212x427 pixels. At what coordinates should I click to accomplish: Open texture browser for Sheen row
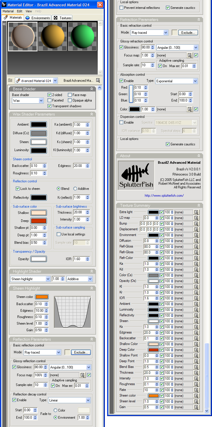pyautogui.click(x=196, y=321)
